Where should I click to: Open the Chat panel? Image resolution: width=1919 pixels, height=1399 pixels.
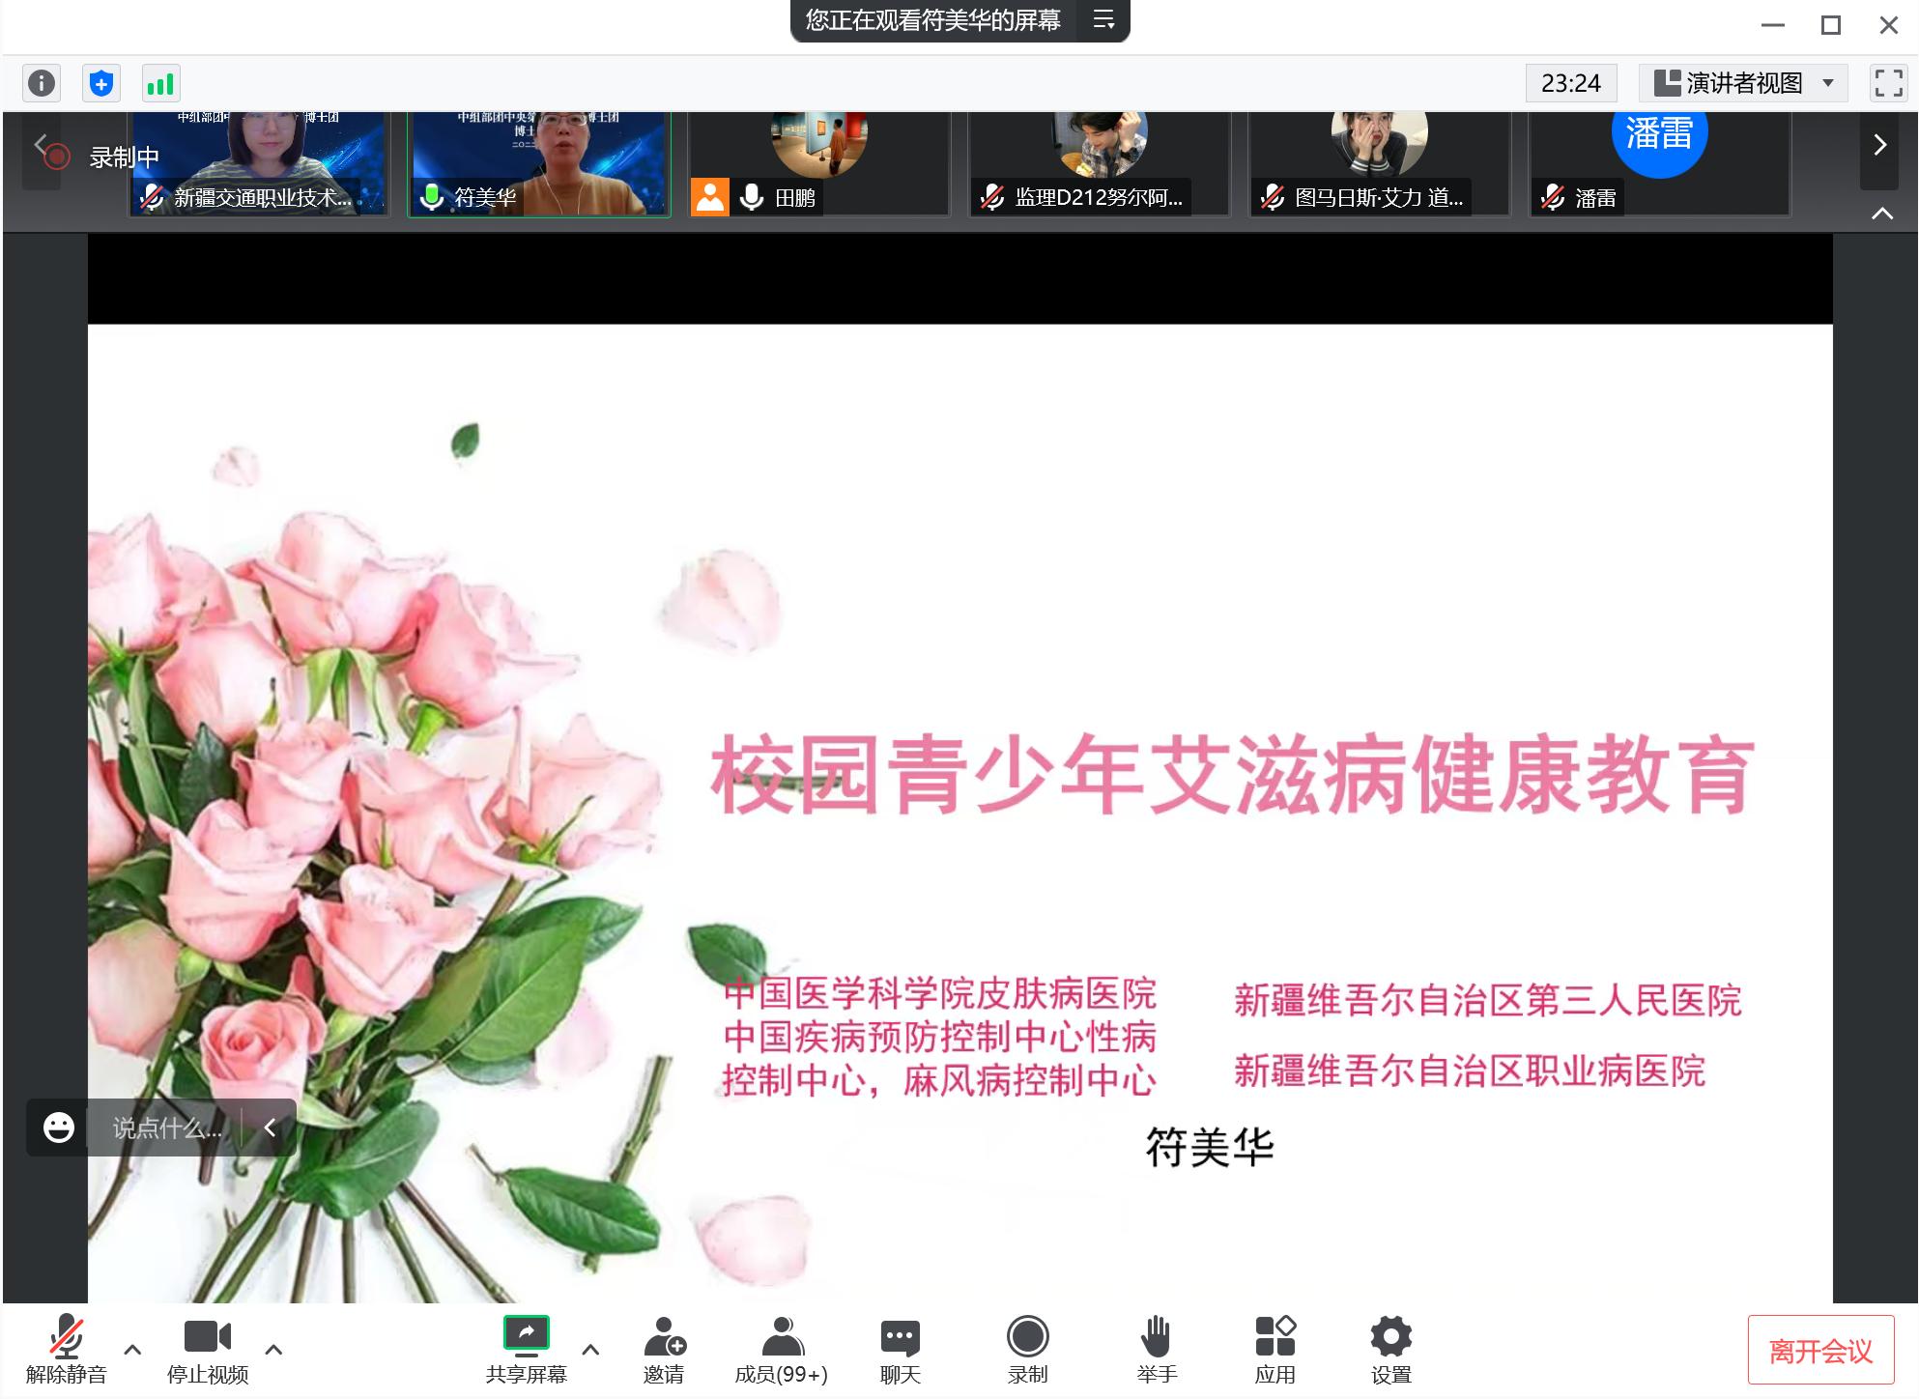[x=900, y=1349]
